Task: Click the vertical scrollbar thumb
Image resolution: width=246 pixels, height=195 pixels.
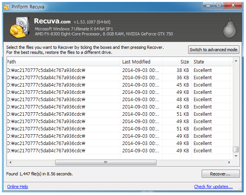Action: (x=236, y=149)
